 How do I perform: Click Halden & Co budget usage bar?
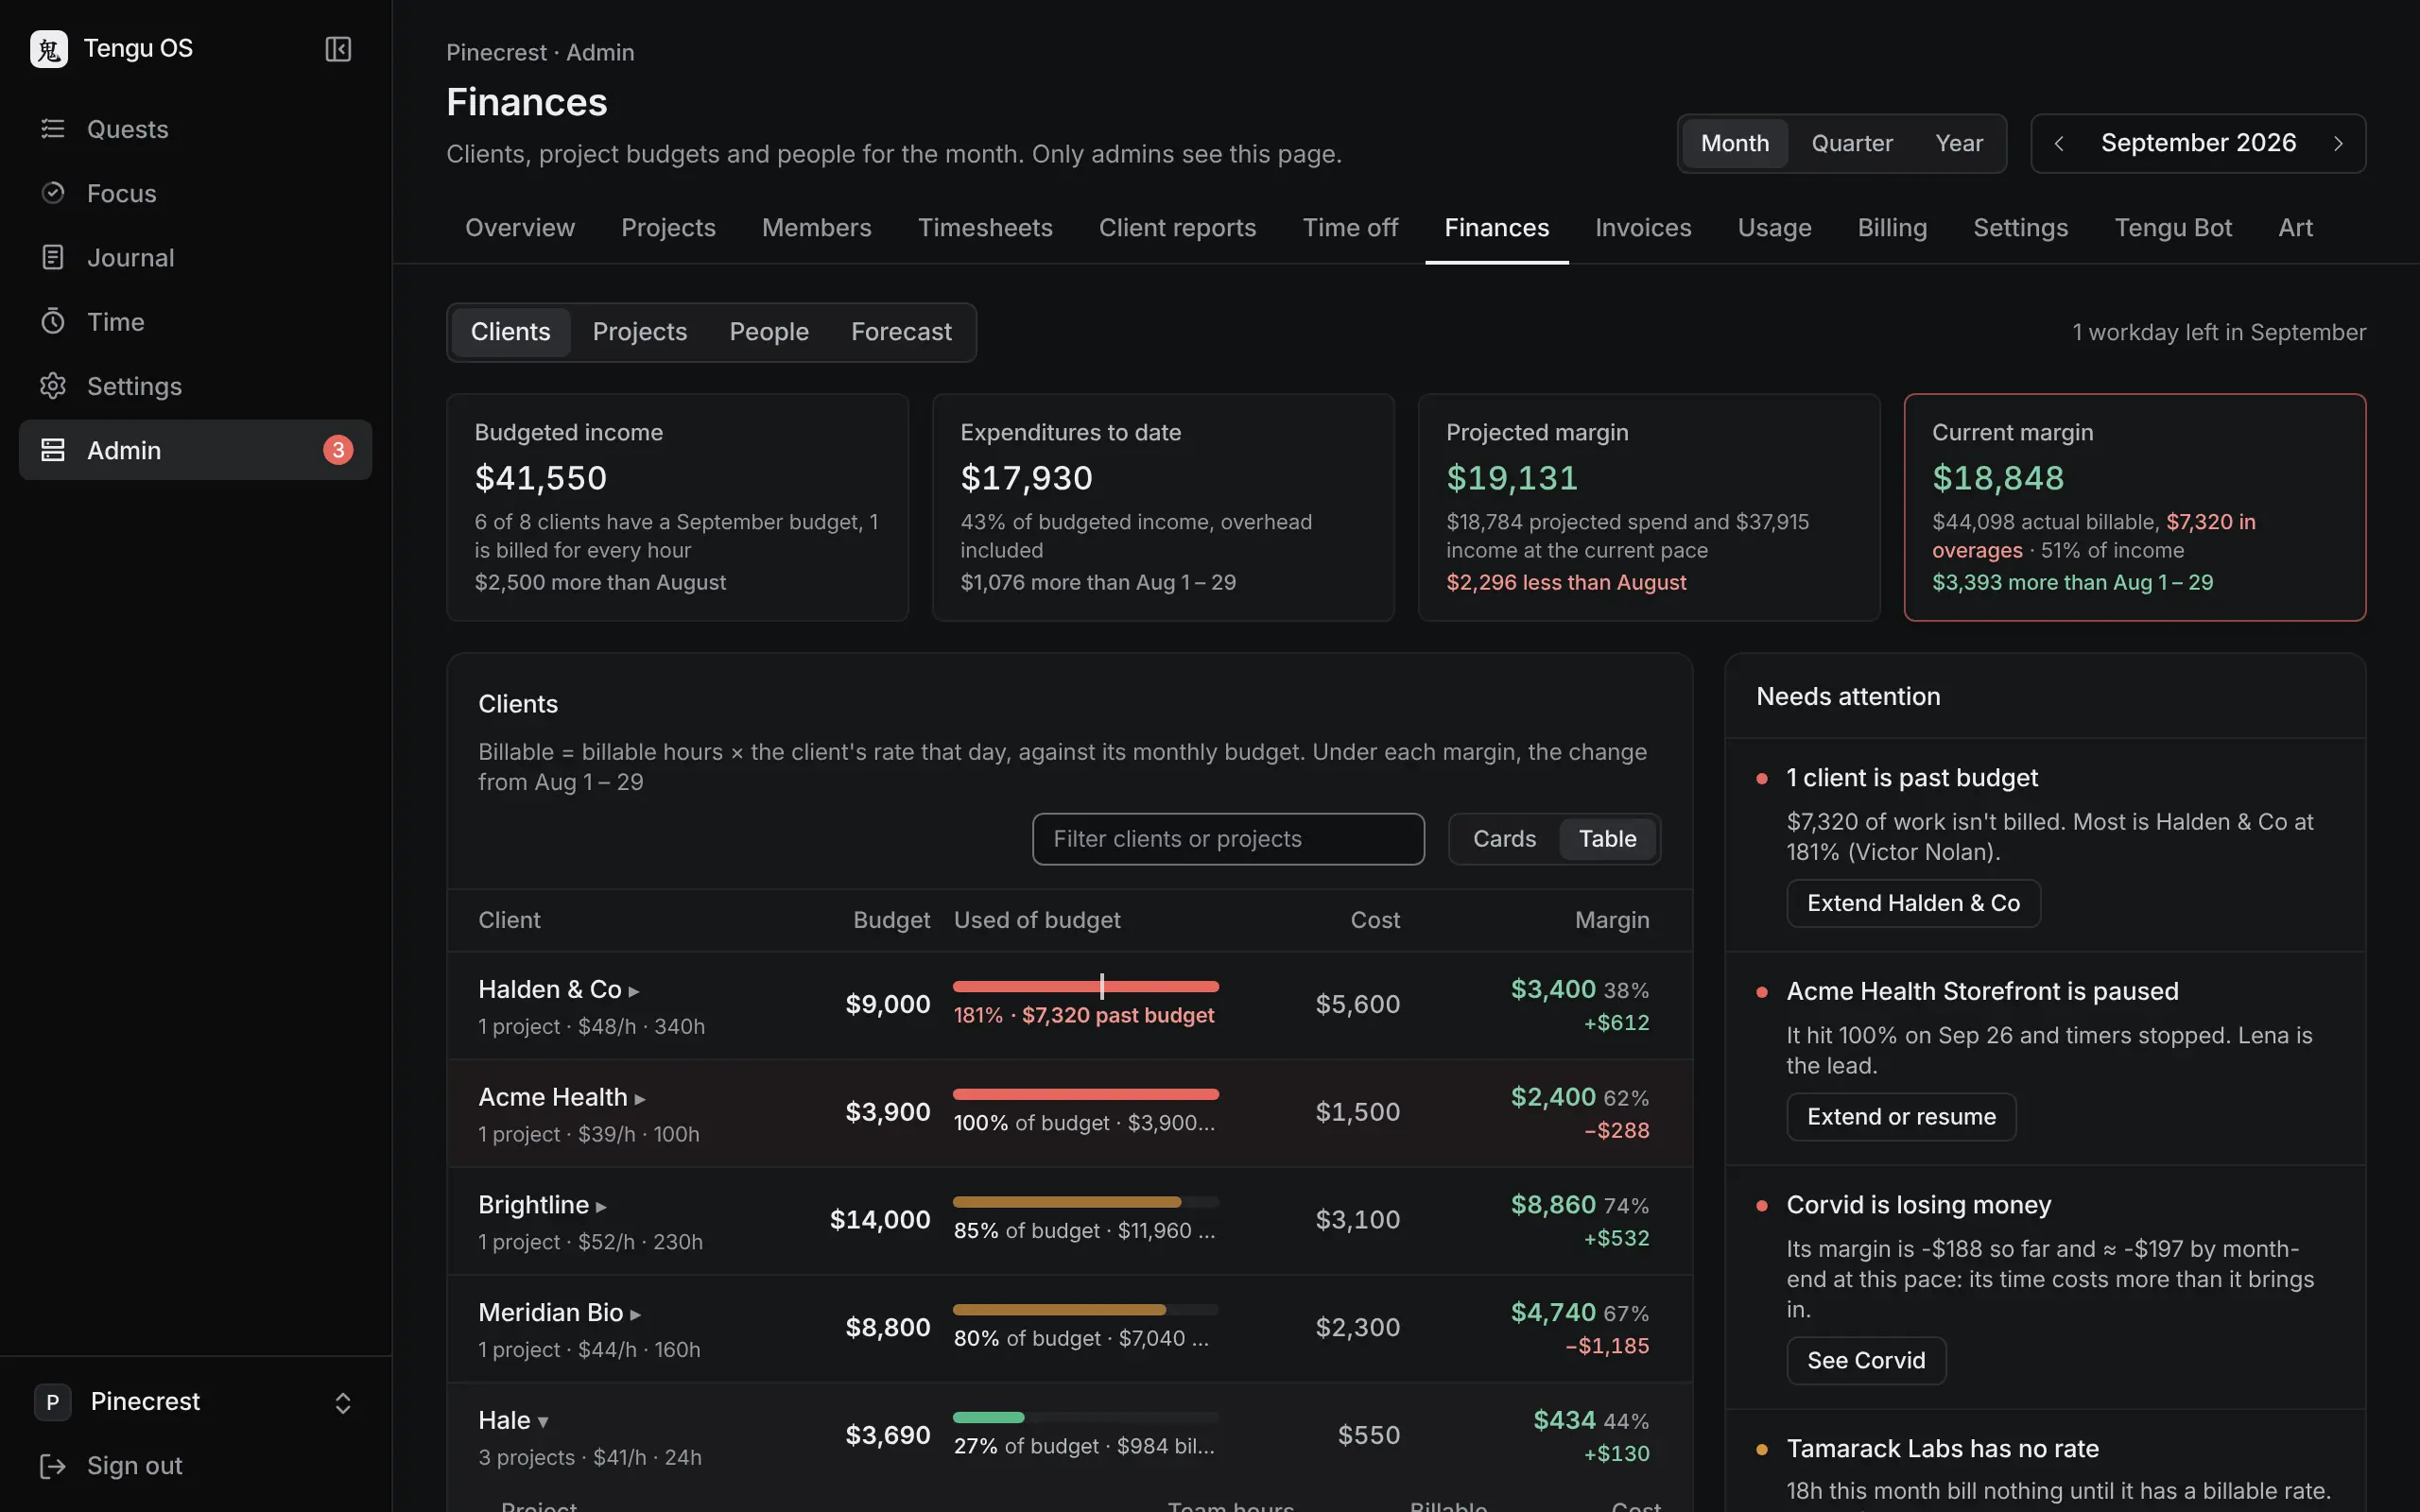point(1086,986)
